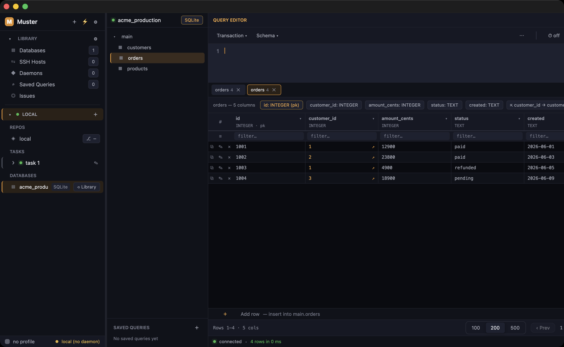Click the id column filter field
564x347 pixels.
pos(269,136)
